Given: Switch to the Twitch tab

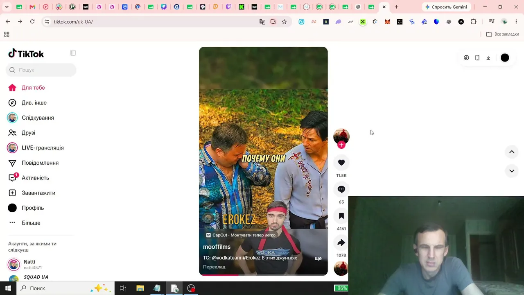Looking at the screenshot, I should [x=228, y=7].
